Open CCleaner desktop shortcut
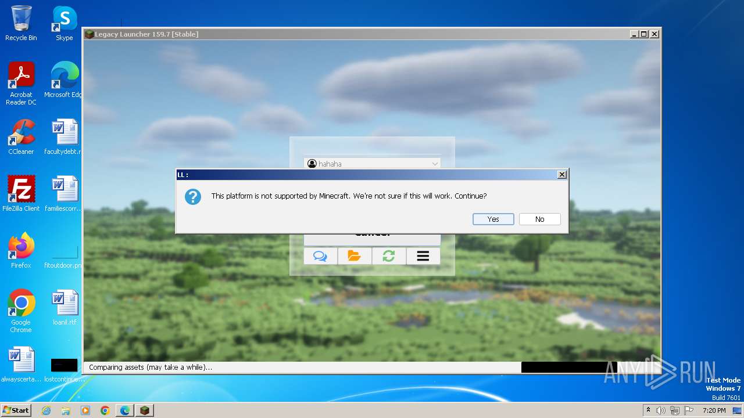 [21, 137]
